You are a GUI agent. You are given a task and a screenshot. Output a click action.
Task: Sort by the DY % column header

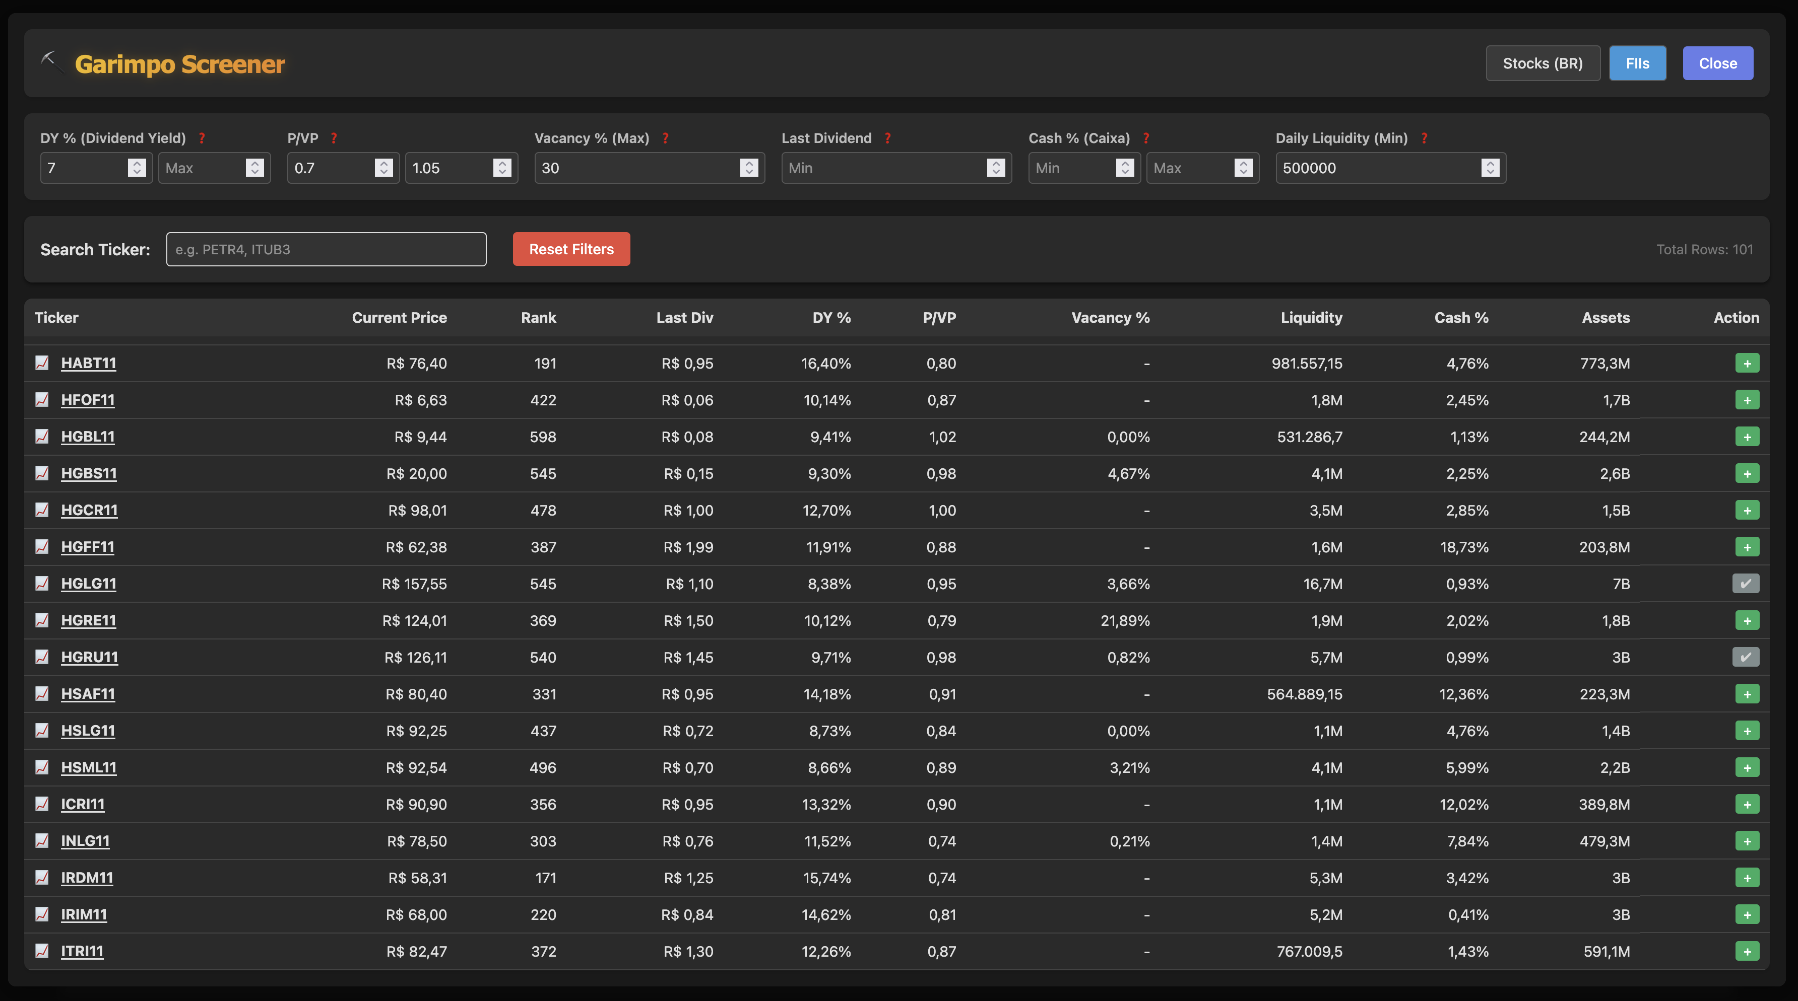click(830, 317)
